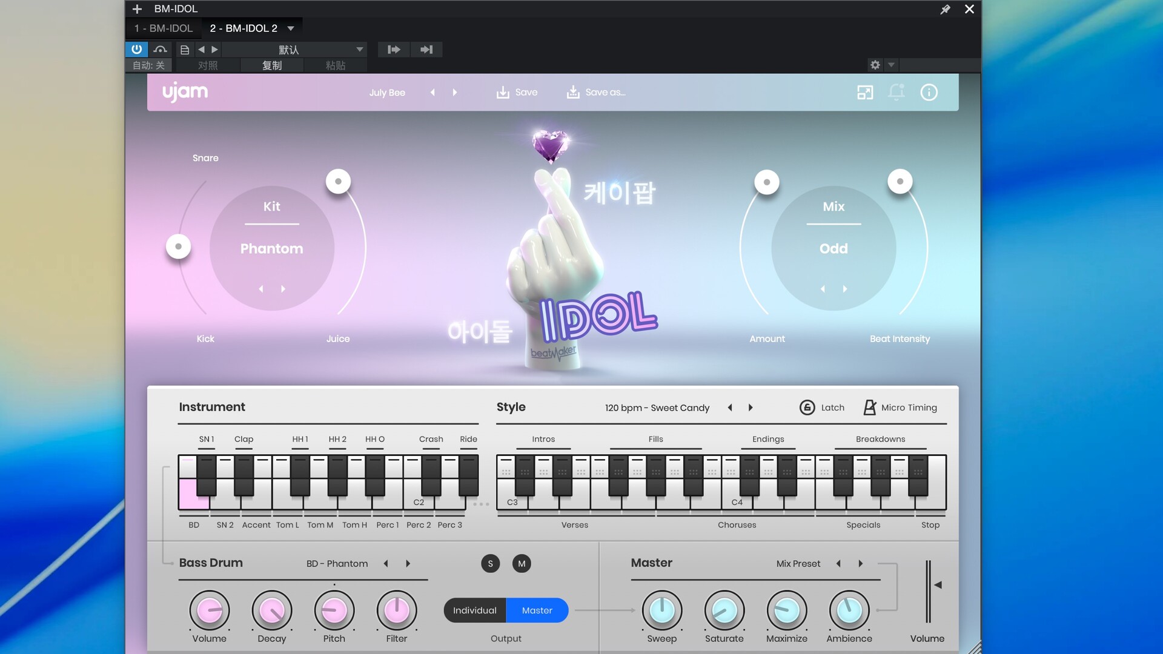
Task: Click the Decay knob
Action: click(272, 610)
